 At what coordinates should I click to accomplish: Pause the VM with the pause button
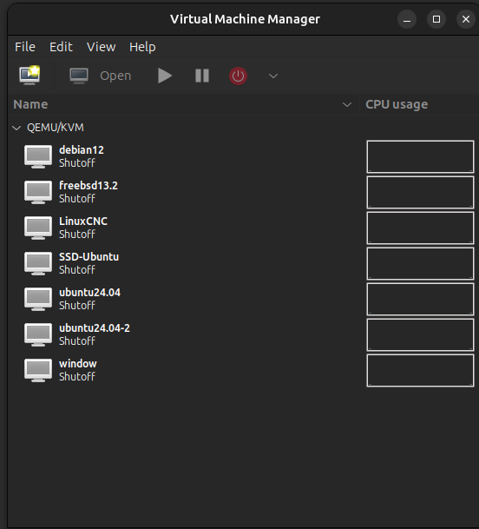click(202, 76)
